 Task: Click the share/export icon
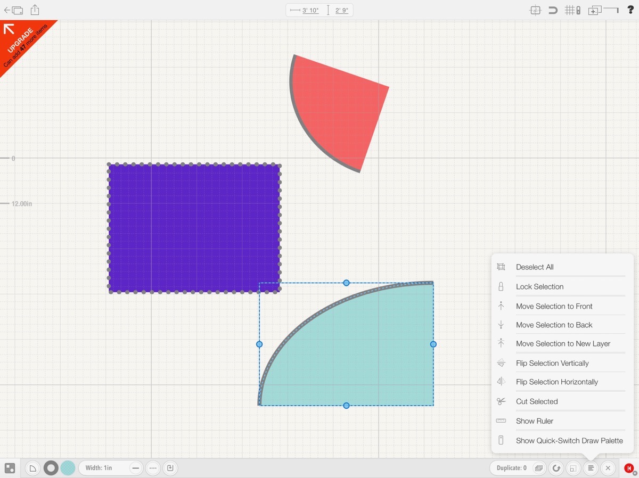coord(35,10)
